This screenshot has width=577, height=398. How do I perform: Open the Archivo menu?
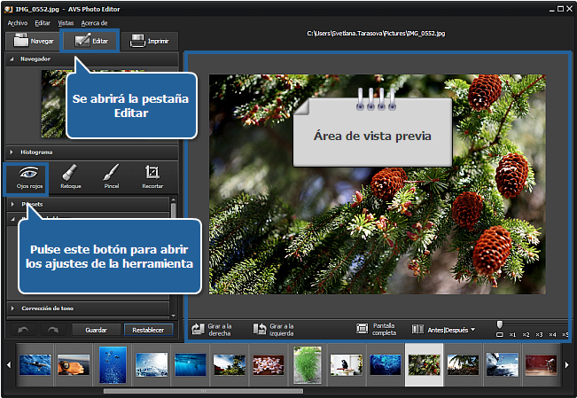17,22
